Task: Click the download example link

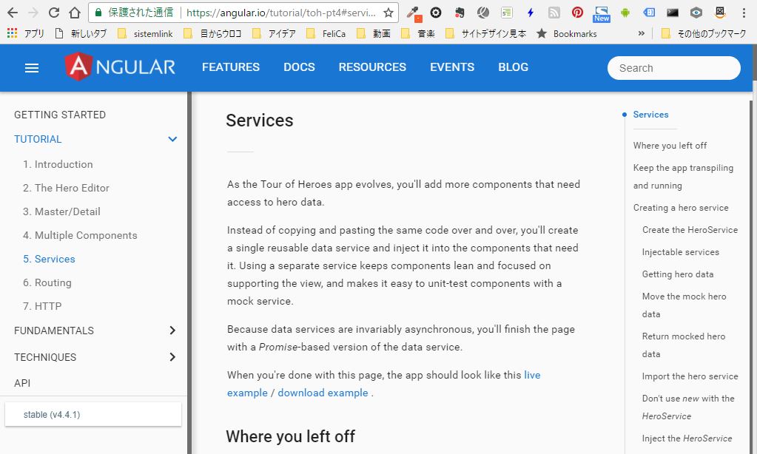Action: (x=323, y=393)
